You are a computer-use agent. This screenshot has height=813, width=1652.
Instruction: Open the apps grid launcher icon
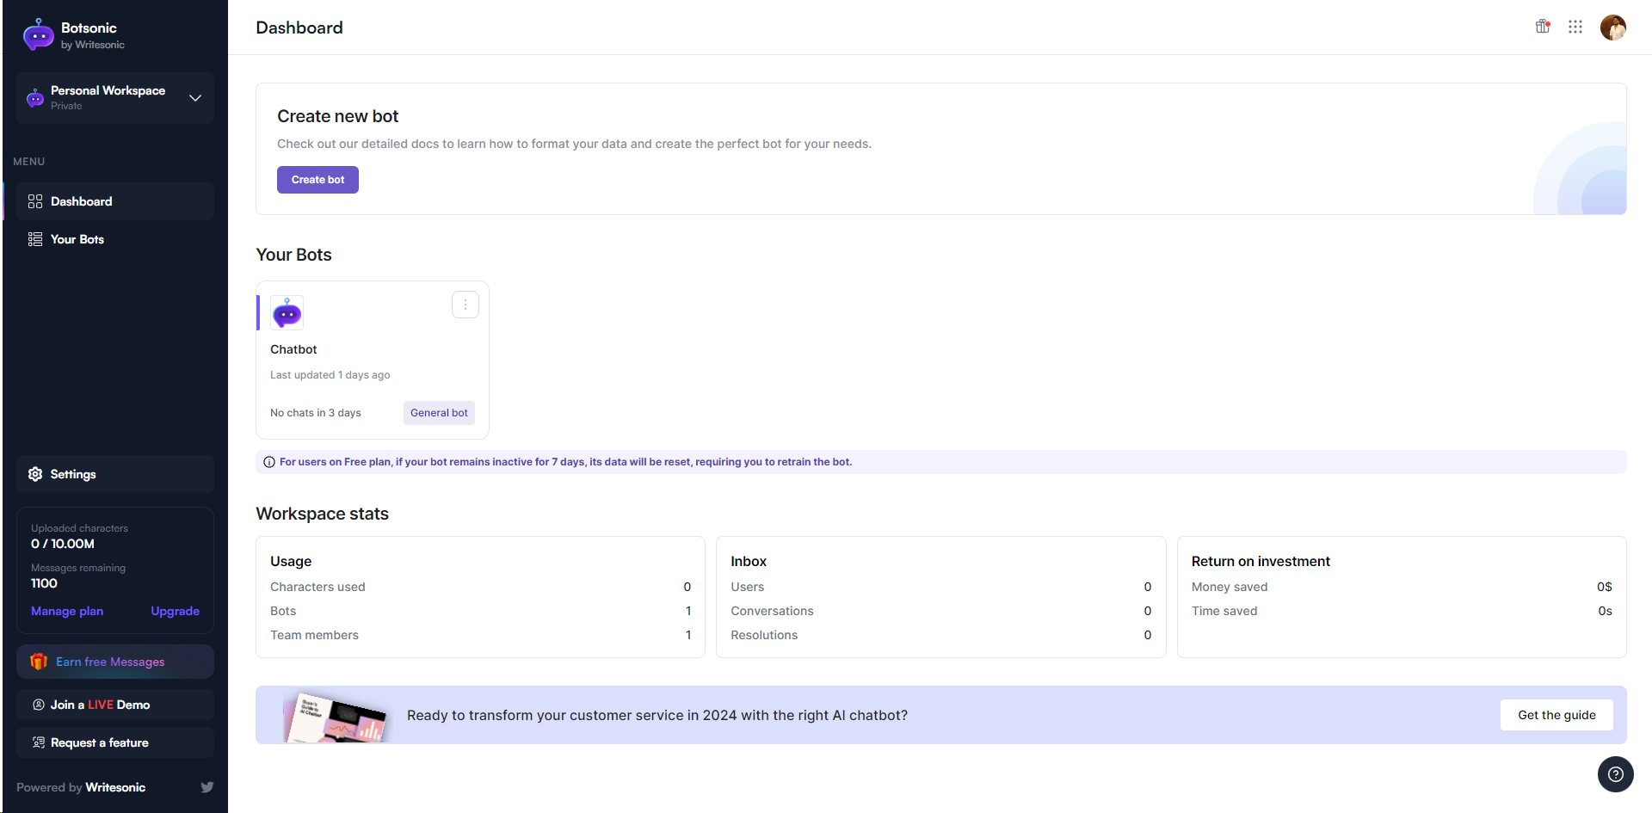coord(1575,27)
